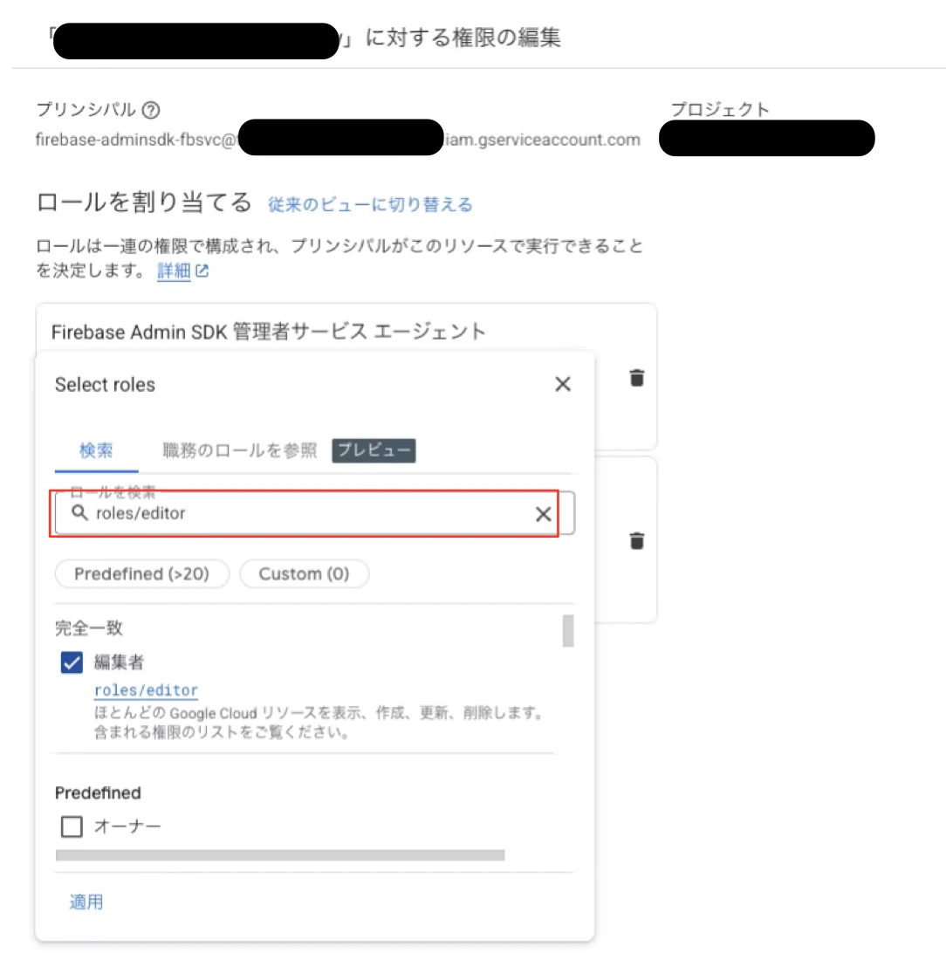Click the 完全一致 section heading
Viewport: 946px width, 974px height.
89,628
